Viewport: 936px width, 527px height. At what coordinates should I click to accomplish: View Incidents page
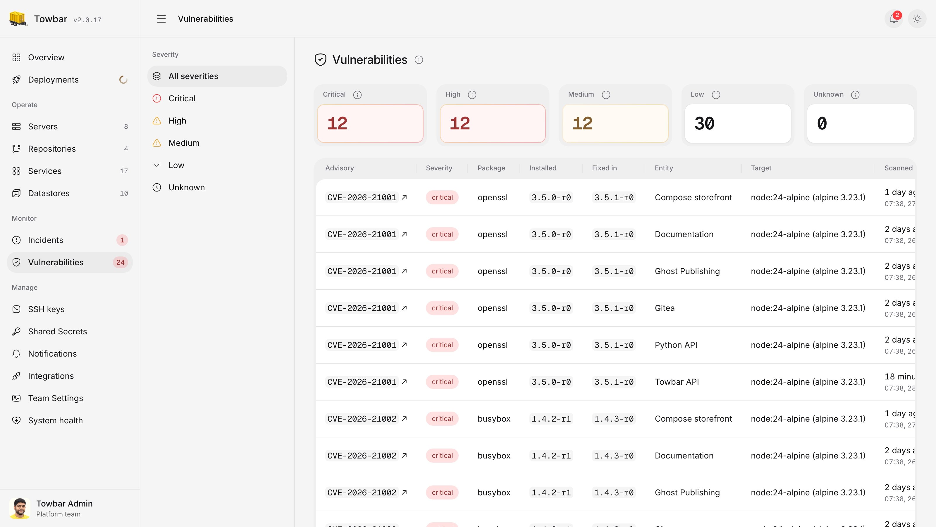[70, 240]
